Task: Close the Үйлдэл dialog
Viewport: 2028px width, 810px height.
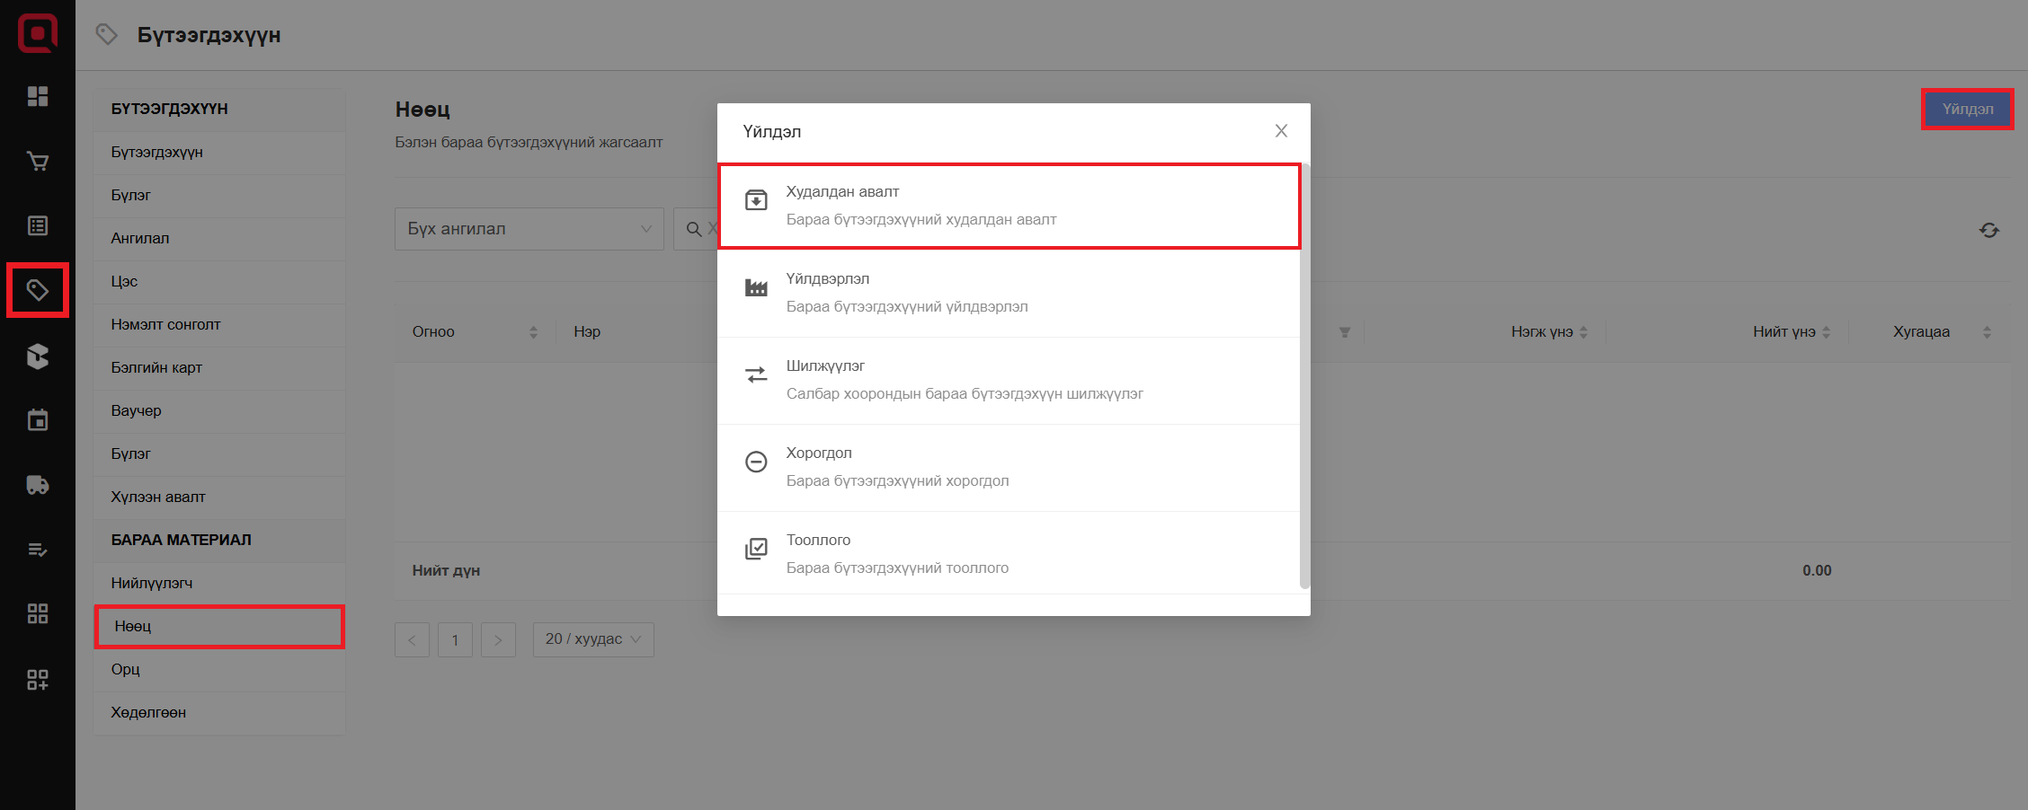Action: click(1281, 131)
